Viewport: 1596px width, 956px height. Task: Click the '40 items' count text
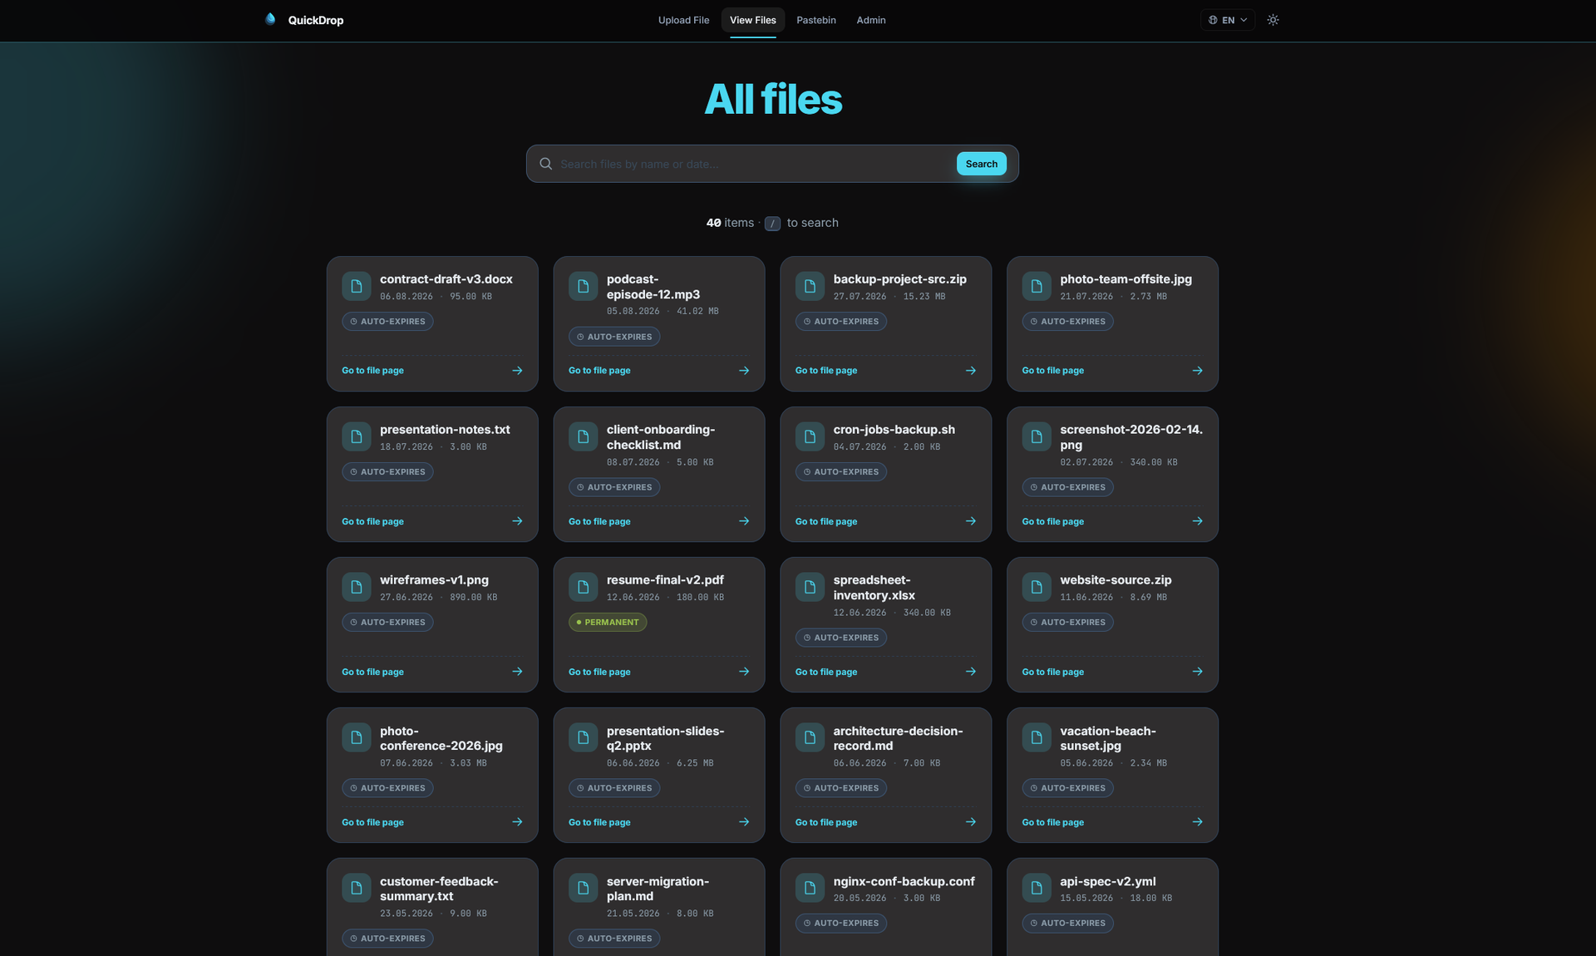730,223
